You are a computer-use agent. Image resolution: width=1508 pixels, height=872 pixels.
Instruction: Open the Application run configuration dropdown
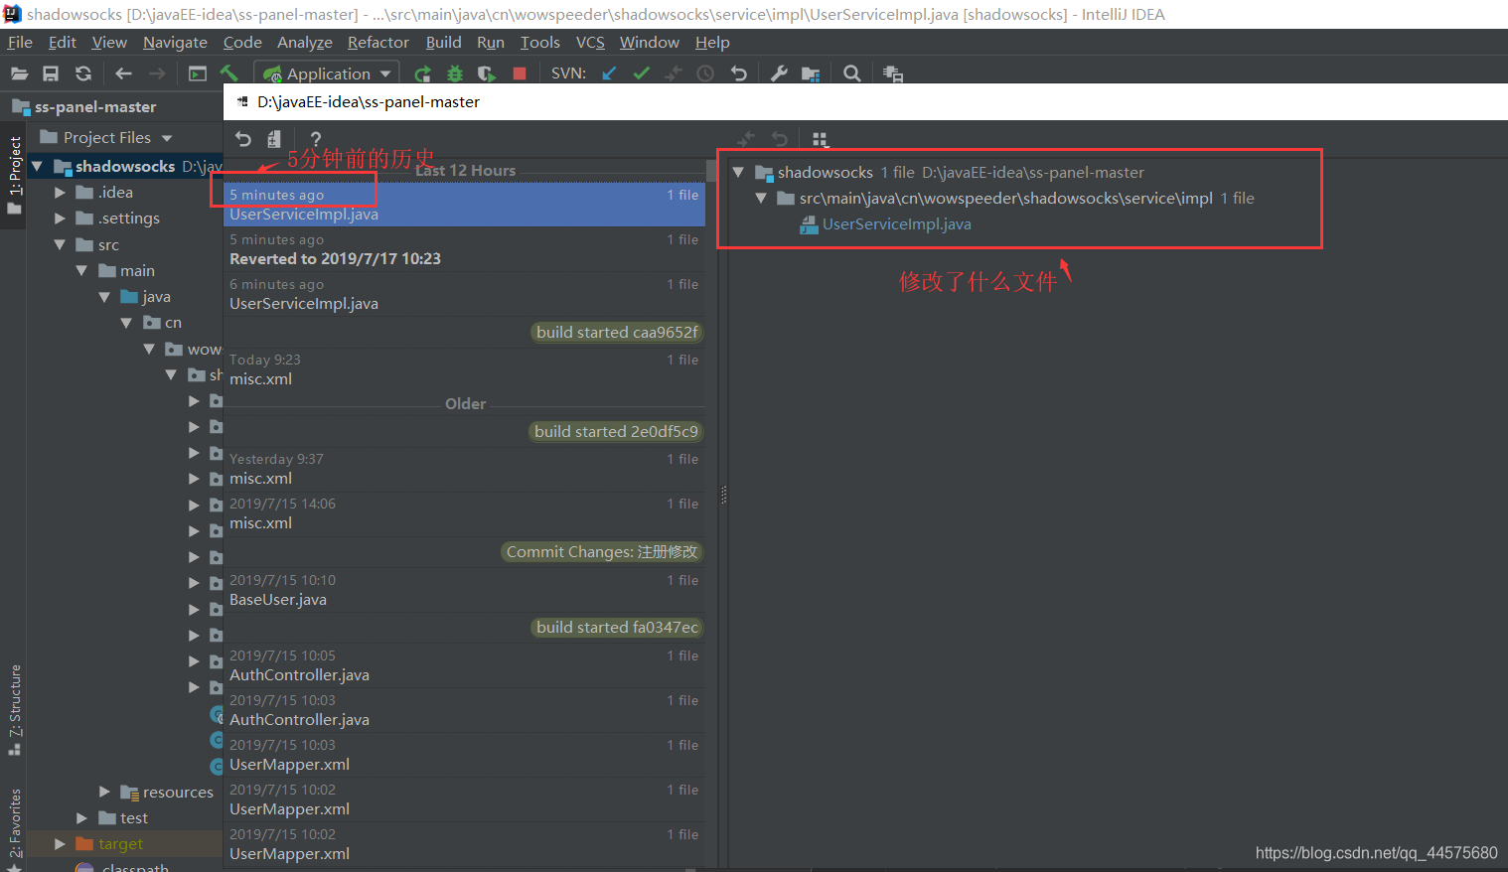click(x=327, y=73)
